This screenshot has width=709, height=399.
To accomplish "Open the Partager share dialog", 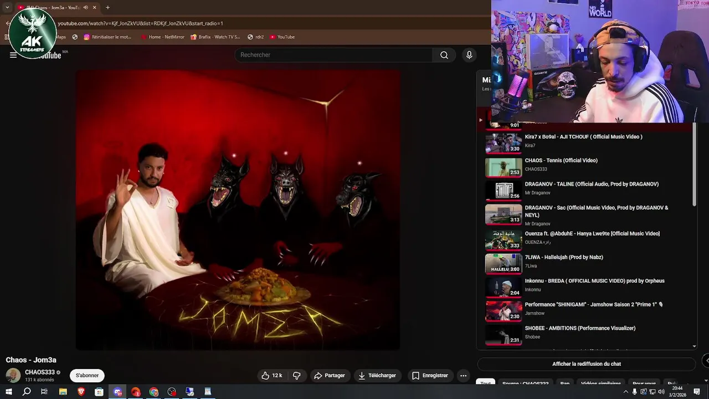I will [330, 375].
